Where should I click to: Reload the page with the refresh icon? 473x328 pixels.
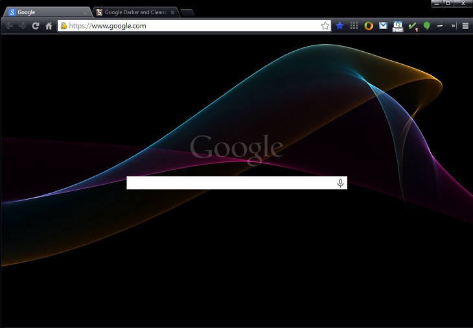point(36,26)
